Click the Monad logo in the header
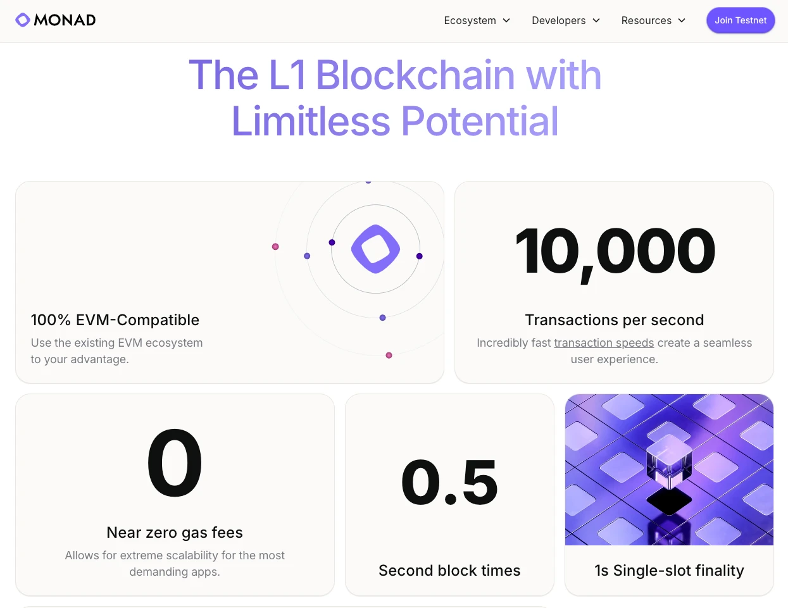788x608 pixels. pyautogui.click(x=55, y=20)
